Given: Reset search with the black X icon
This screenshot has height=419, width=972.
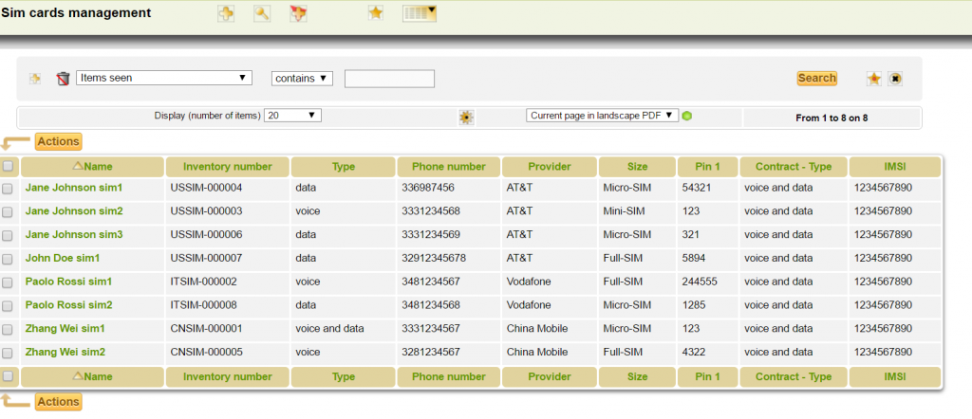Looking at the screenshot, I should (894, 79).
